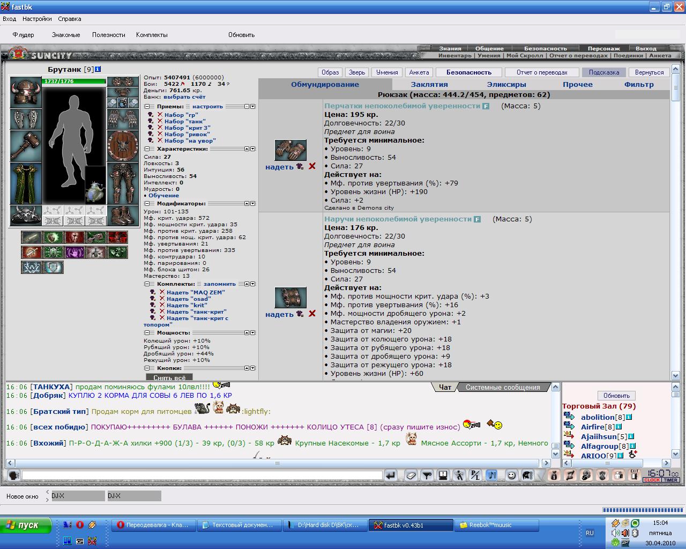
Task: Click the horned helmet equipment slot
Action: 26,92
